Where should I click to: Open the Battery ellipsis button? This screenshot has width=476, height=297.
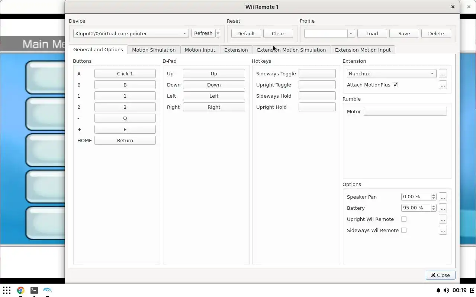coord(443,208)
